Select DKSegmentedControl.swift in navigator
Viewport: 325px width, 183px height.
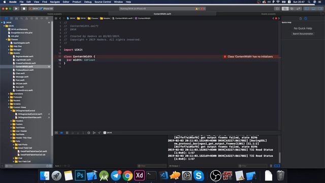pyautogui.click(x=30, y=114)
